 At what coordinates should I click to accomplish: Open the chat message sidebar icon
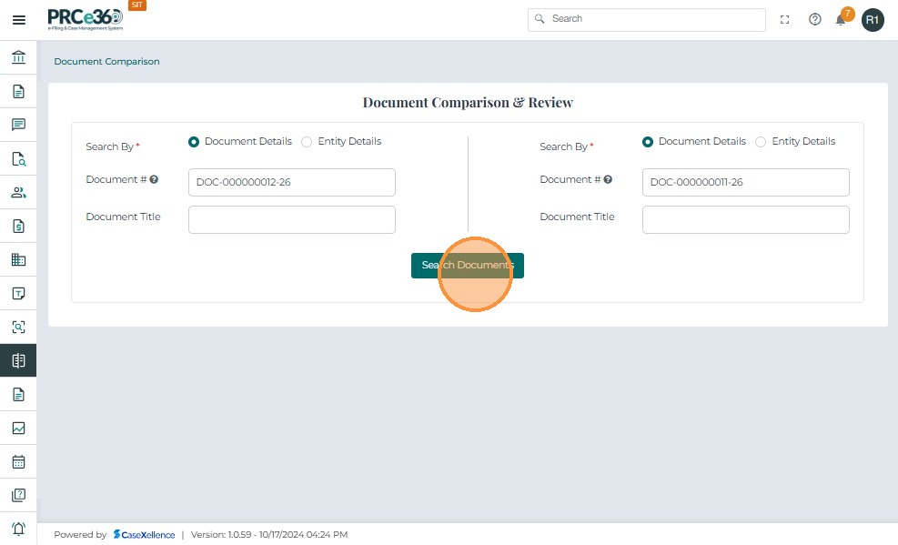pyautogui.click(x=18, y=125)
